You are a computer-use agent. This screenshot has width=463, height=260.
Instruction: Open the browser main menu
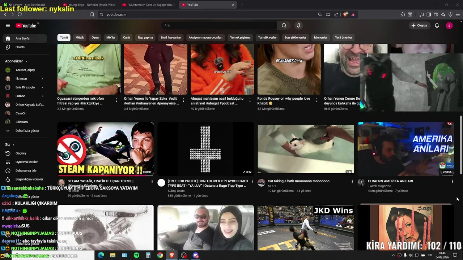(458, 14)
